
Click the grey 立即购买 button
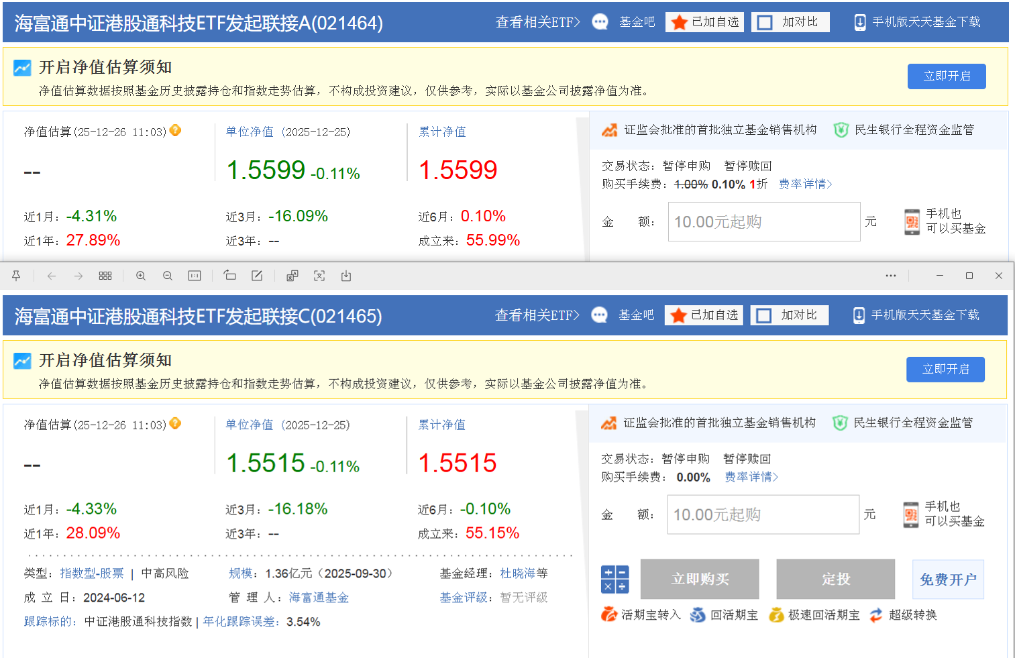(700, 579)
